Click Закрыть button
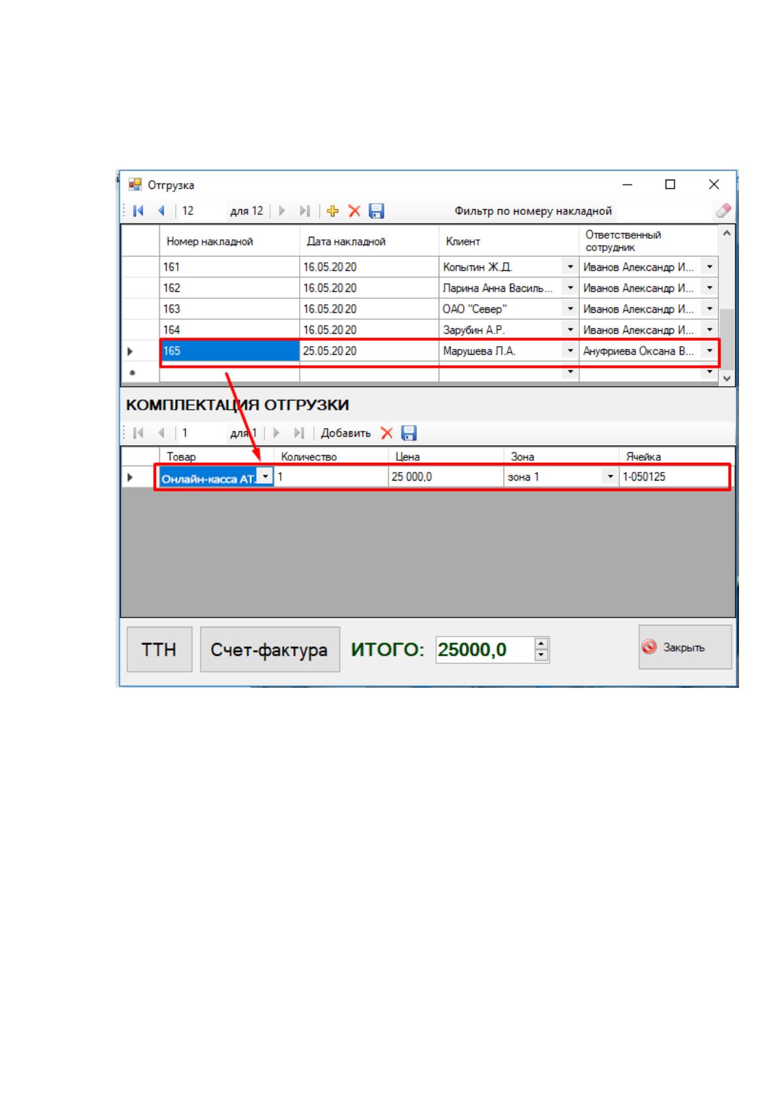The height and width of the screenshot is (1104, 781). pyautogui.click(x=685, y=647)
